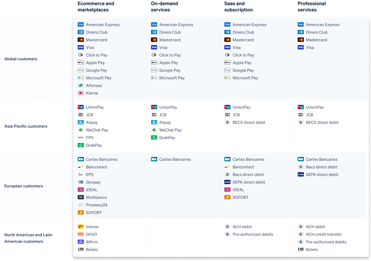Click the GrabPay icon in Ecommerce column
The height and width of the screenshot is (261, 371).
tap(81, 145)
